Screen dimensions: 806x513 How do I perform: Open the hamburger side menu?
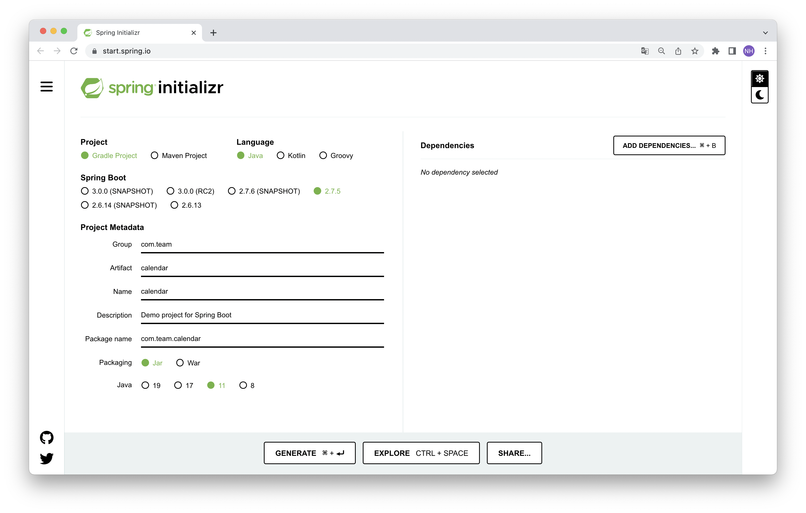point(46,87)
